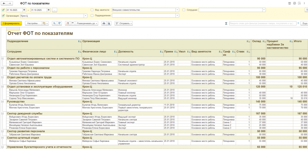Enable the Вид занятости checkbox
The image size is (308, 149).
[92, 10]
